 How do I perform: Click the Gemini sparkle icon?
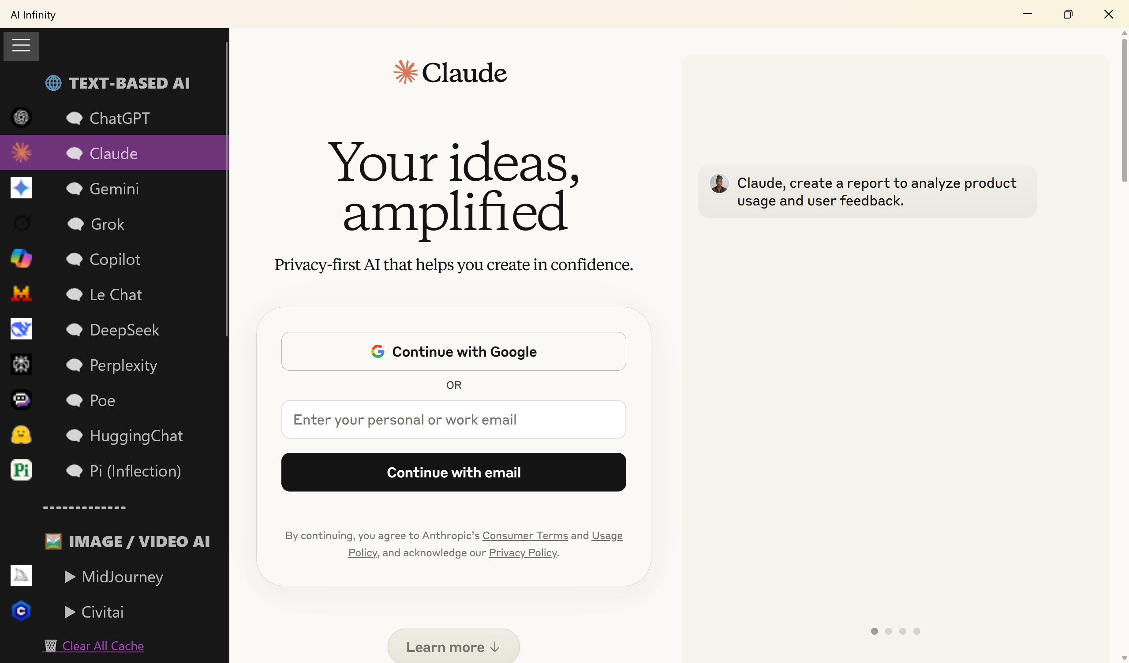(21, 188)
